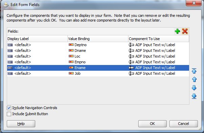Open value binding dropdown for Deptno
Viewport: 204px width, 133px height.
coord(98,45)
